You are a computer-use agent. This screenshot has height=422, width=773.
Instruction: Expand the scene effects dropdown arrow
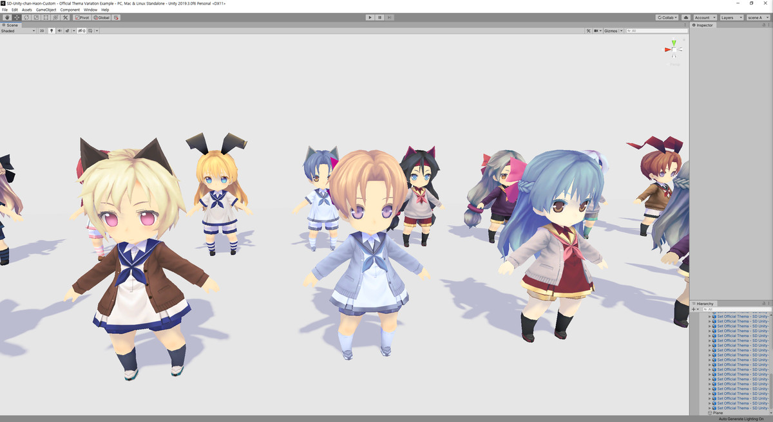[x=73, y=31]
